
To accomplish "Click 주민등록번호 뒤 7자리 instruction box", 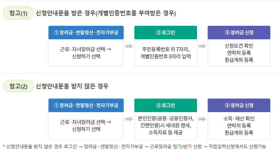I will (166, 53).
